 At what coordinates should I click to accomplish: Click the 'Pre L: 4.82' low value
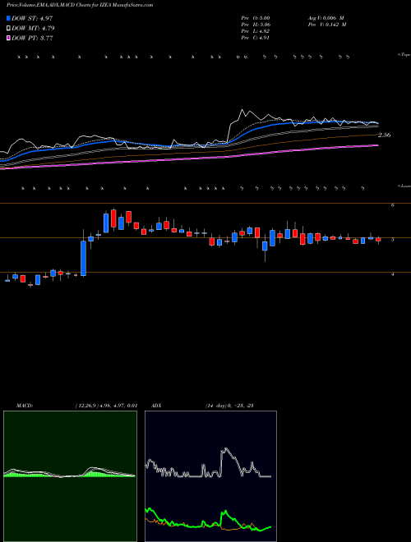click(x=256, y=31)
